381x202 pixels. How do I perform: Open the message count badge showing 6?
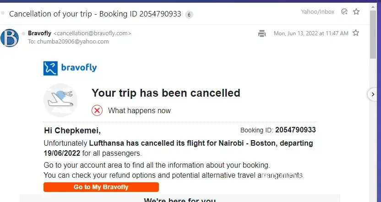189,14
